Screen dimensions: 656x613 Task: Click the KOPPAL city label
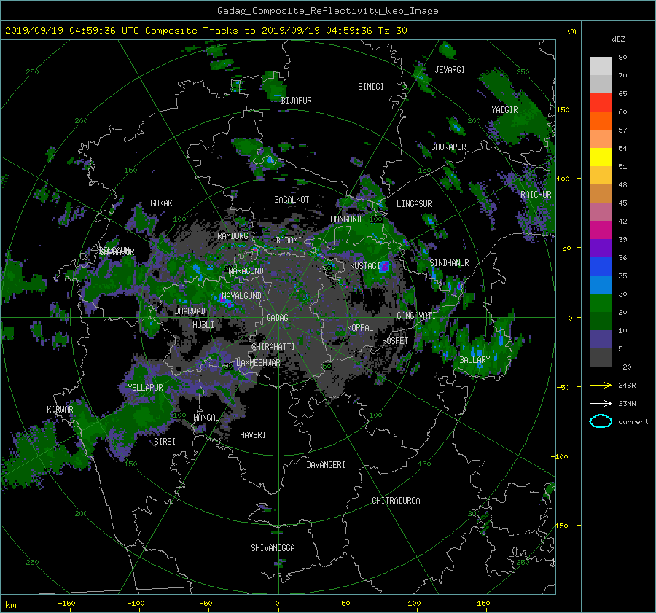tap(360, 328)
